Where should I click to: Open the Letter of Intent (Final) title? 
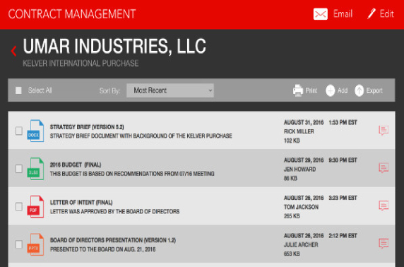pyautogui.click(x=81, y=202)
